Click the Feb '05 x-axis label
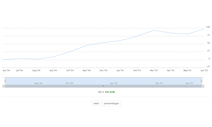The image size is (212, 127). 137,70
